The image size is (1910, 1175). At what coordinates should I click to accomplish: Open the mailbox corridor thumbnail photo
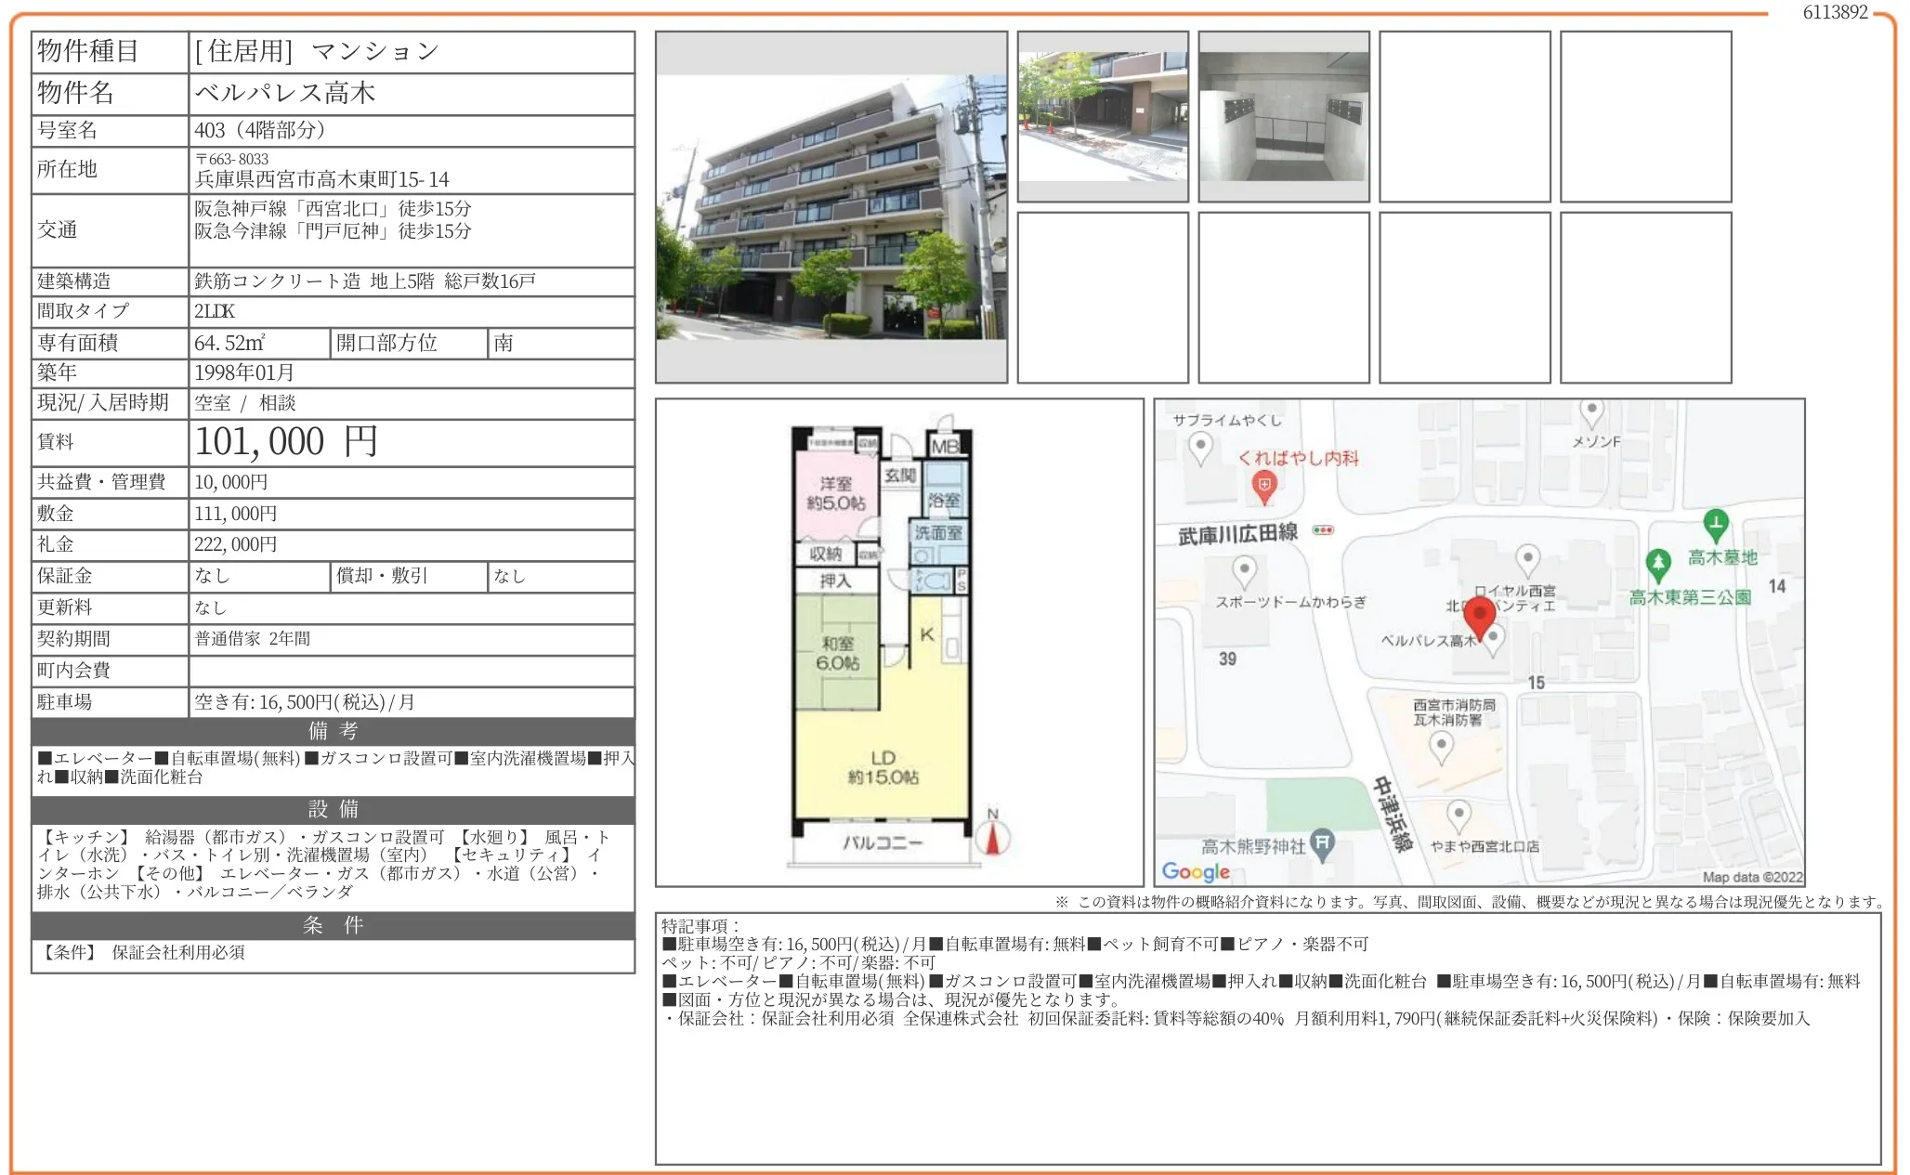(x=1283, y=116)
